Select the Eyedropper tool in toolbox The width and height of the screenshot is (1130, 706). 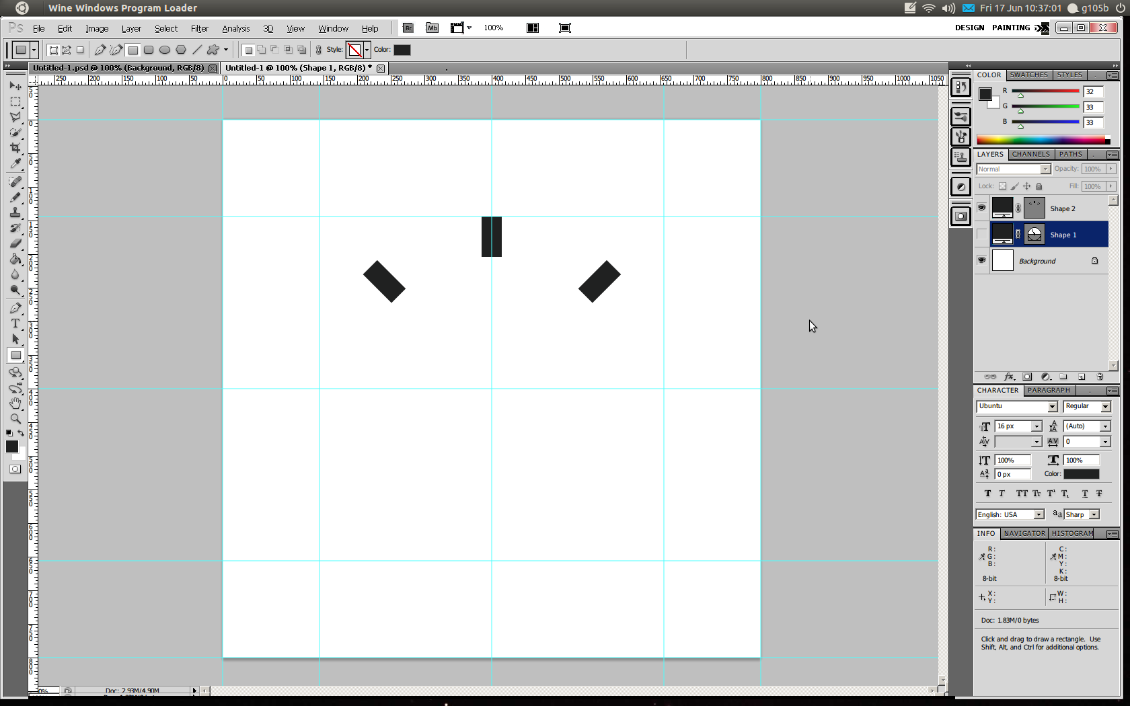(x=15, y=163)
